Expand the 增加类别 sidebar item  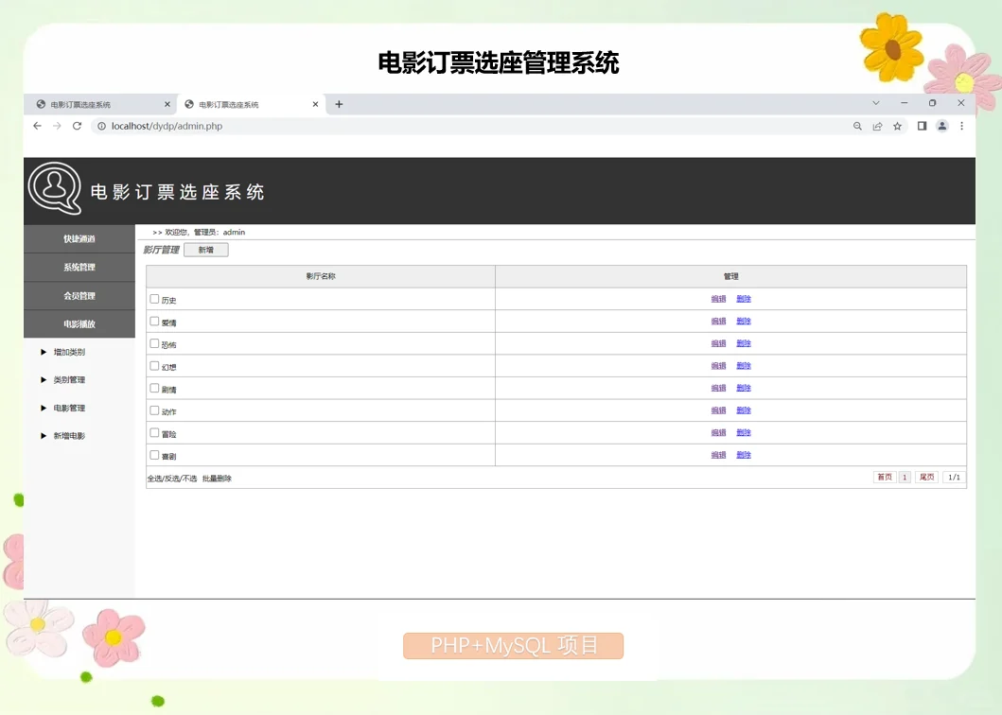(x=68, y=352)
